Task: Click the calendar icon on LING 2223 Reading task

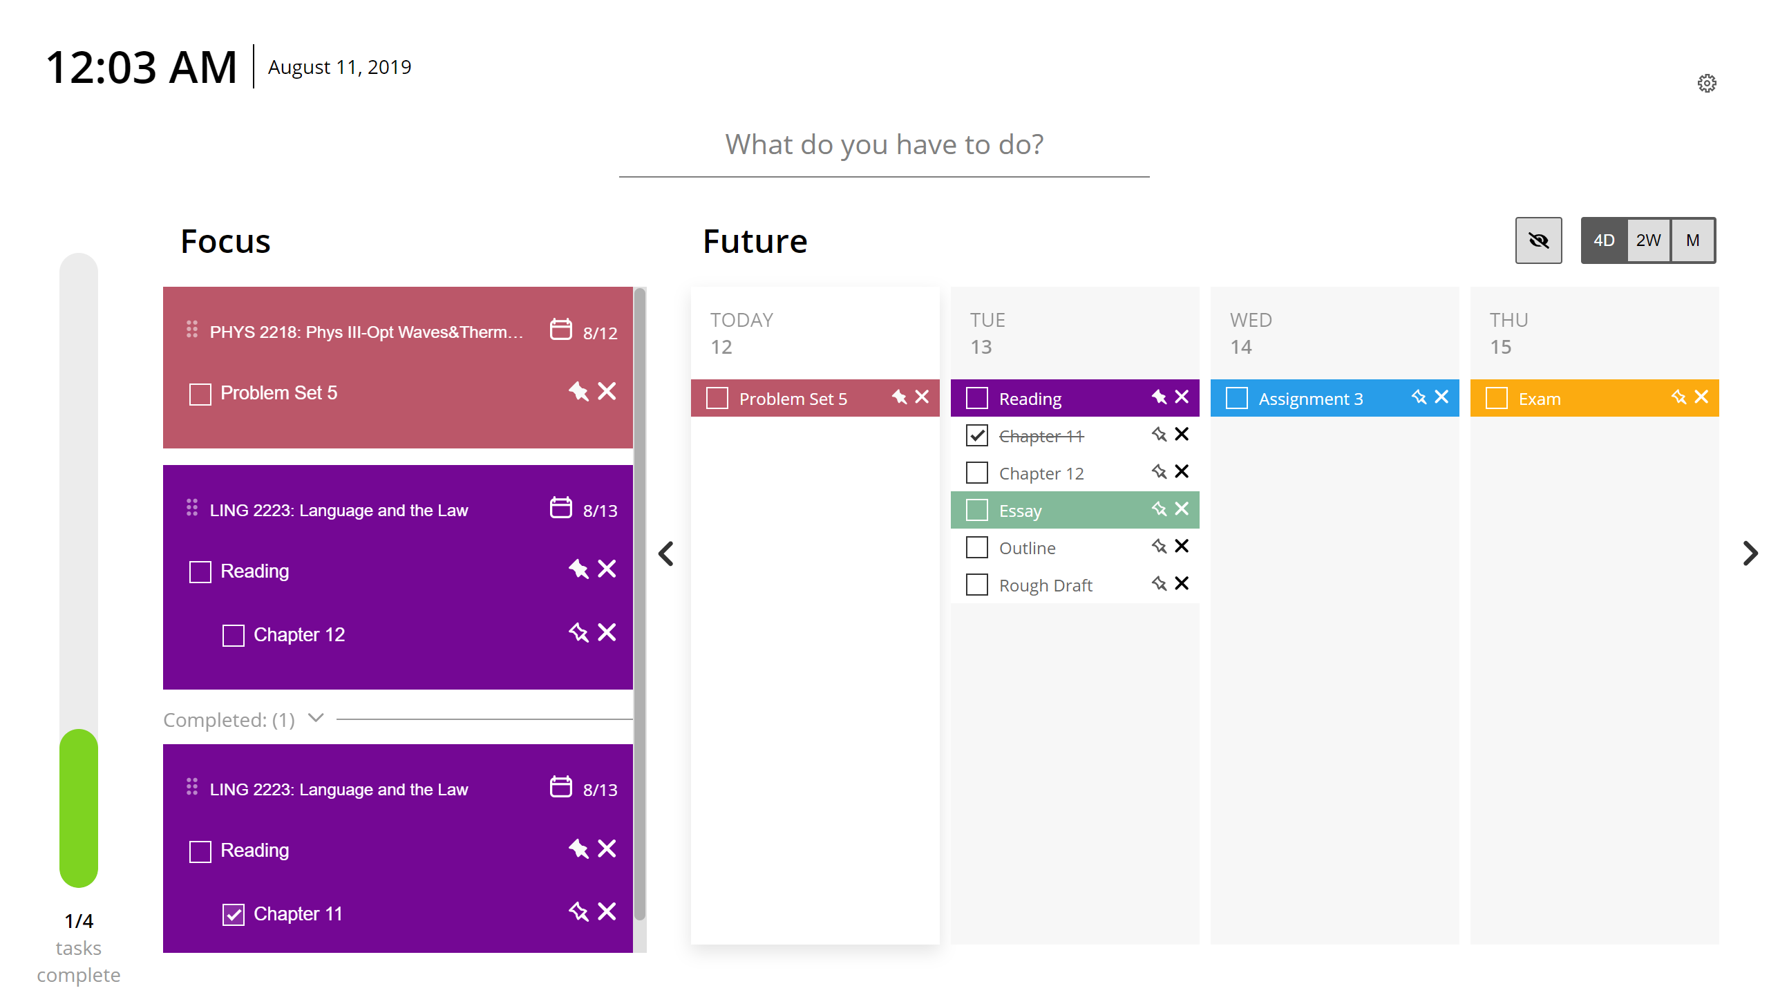Action: click(560, 508)
